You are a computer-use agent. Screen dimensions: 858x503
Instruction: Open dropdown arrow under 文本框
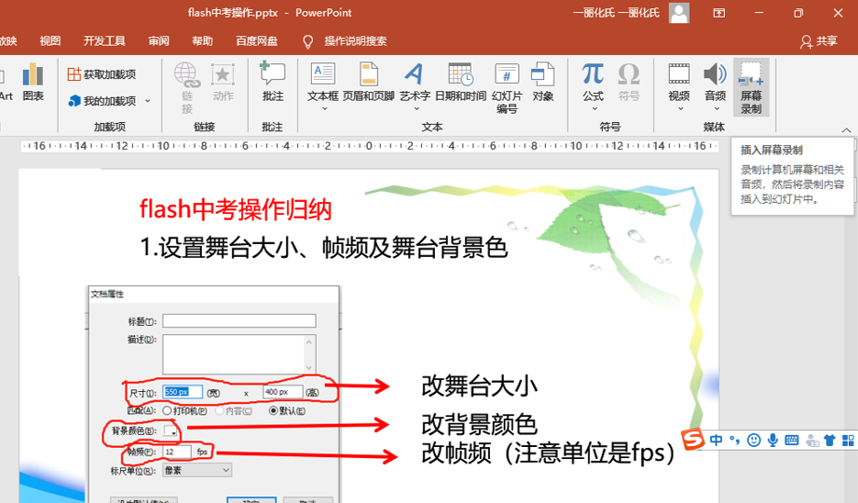(x=324, y=108)
